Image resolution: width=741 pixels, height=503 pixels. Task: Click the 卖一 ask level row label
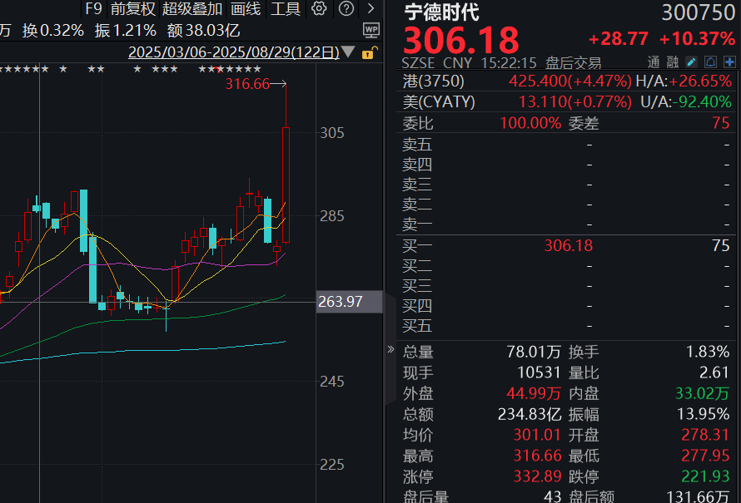click(x=417, y=224)
